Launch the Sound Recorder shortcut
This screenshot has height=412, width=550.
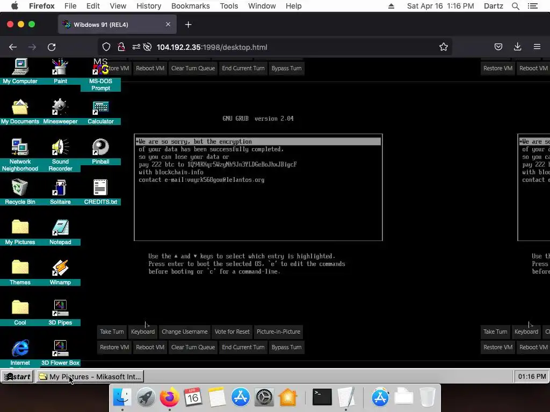tap(60, 155)
